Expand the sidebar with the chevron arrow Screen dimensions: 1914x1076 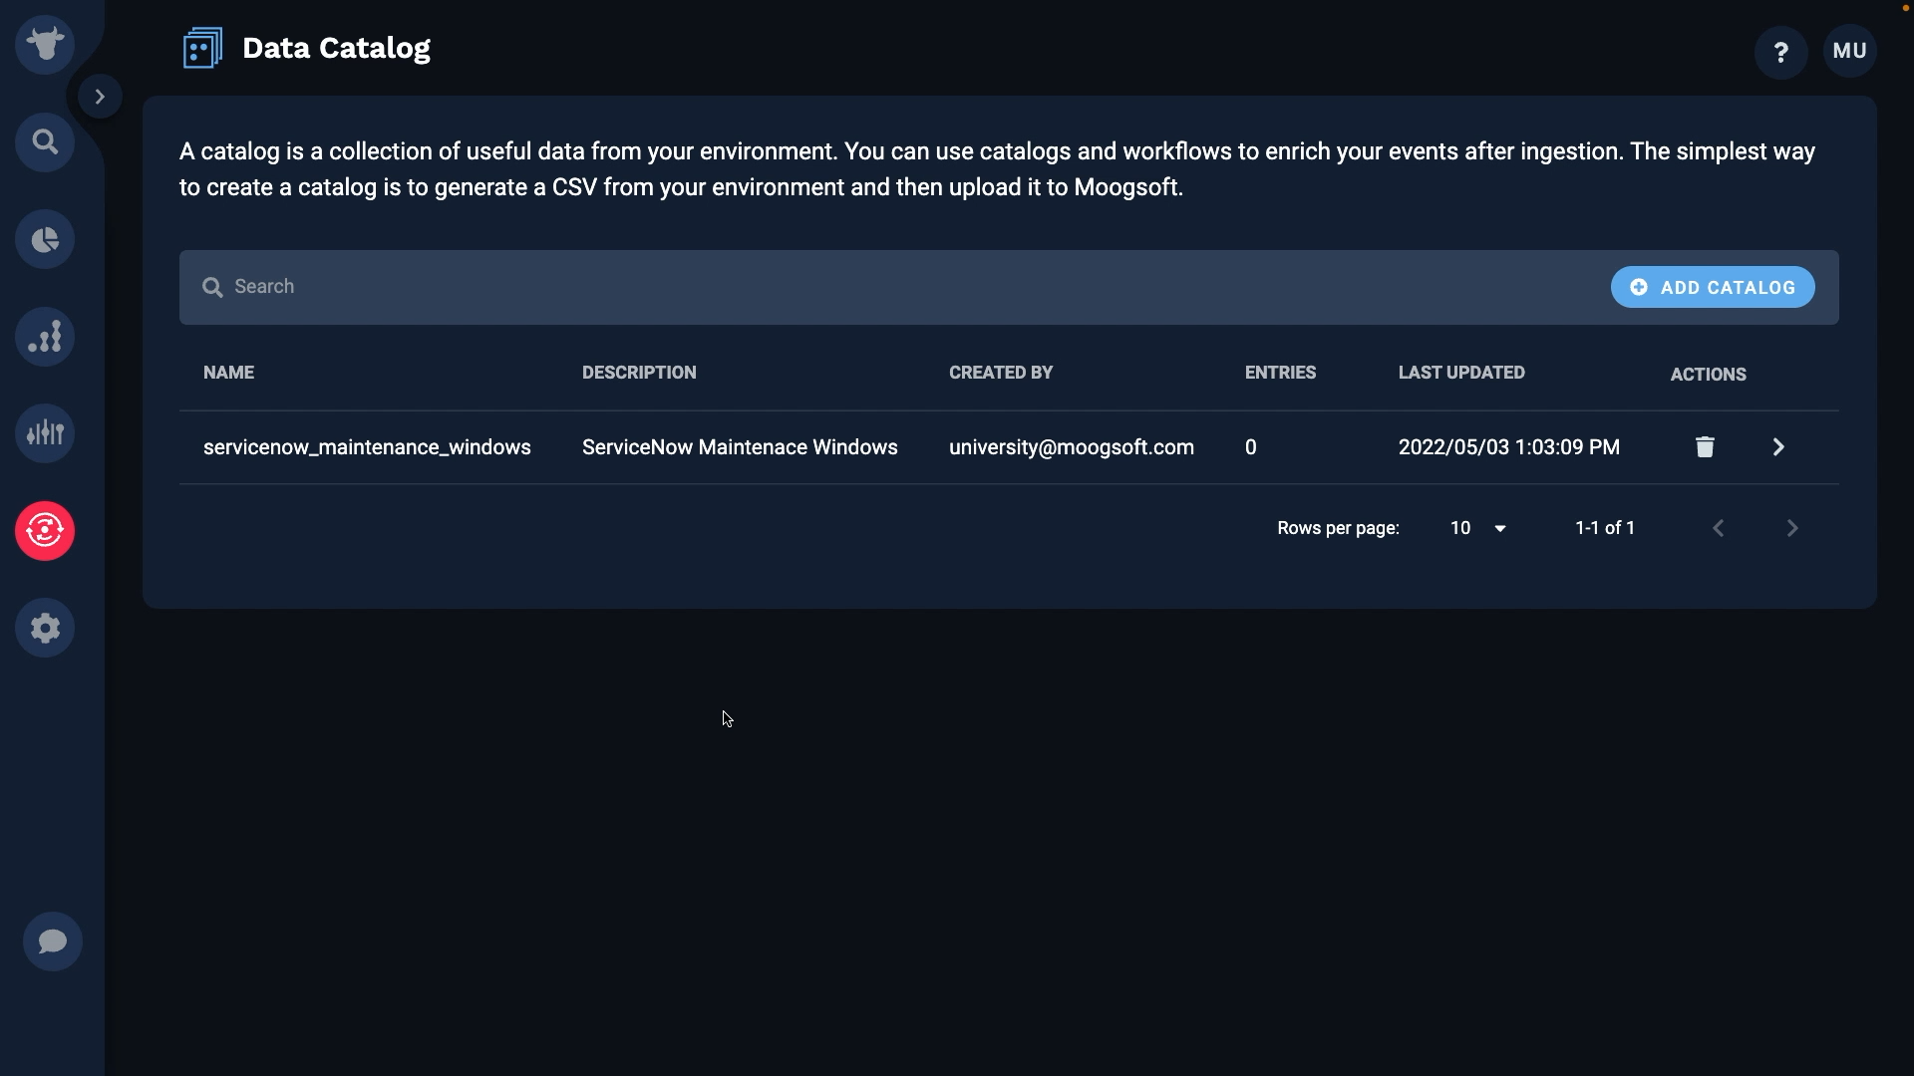tap(100, 97)
